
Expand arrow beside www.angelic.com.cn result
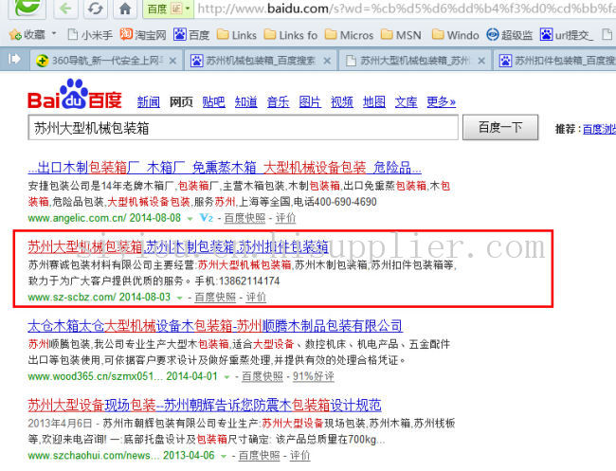[x=190, y=218]
